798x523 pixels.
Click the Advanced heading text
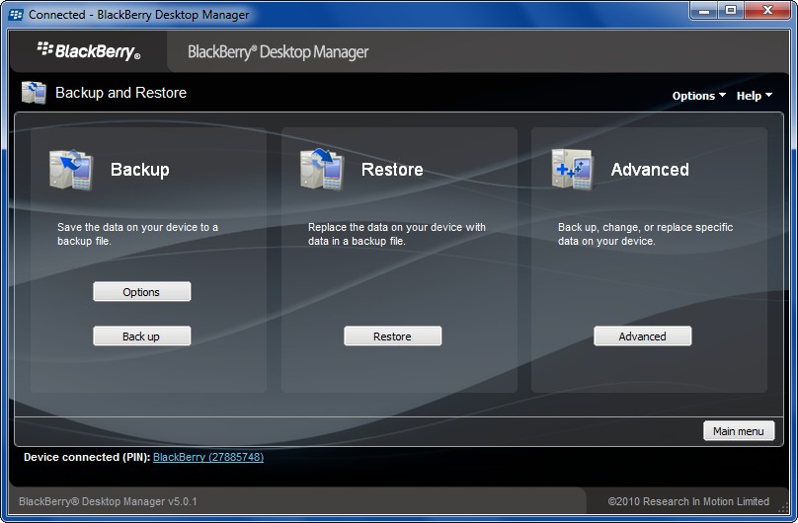point(650,170)
